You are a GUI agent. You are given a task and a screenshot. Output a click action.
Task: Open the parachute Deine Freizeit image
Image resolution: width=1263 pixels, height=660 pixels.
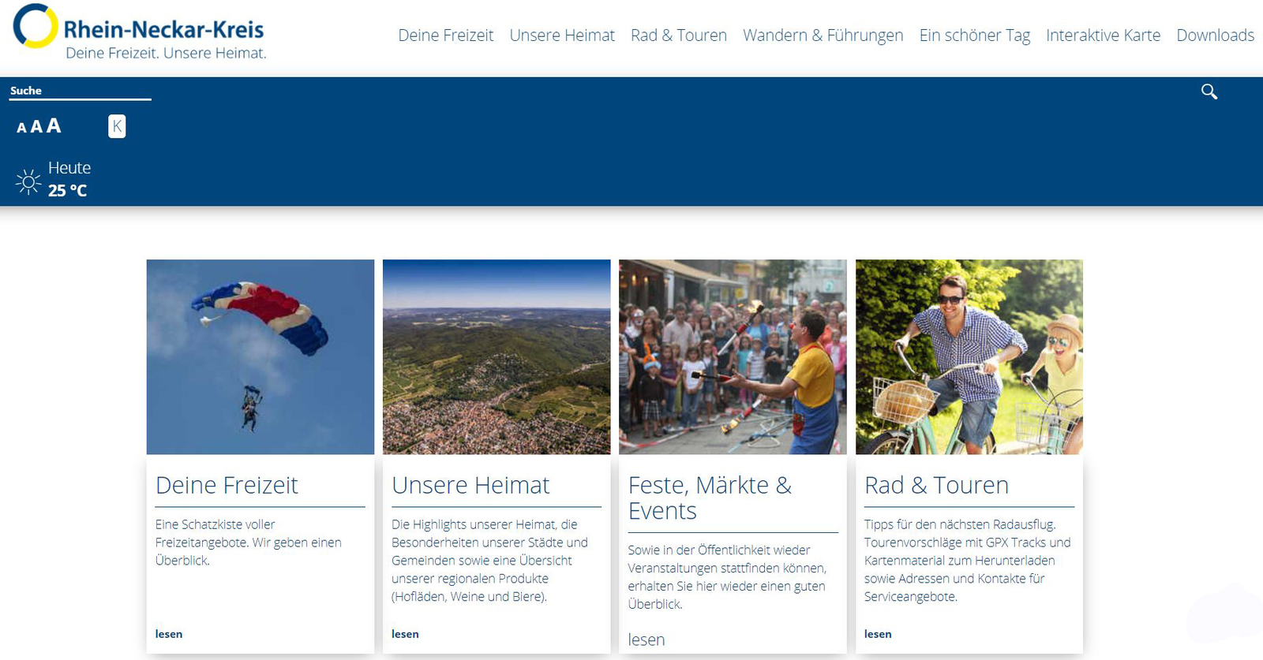tap(260, 356)
